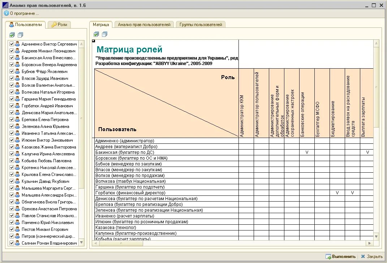Select row 'Казакова (технолог)'
The width and height of the screenshot is (387, 263).
tap(167, 227)
